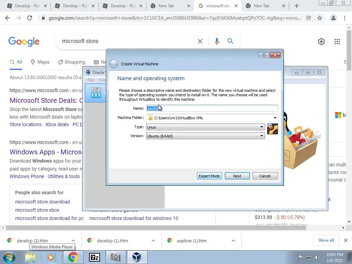Click the site lock icon in address bar

(43, 18)
